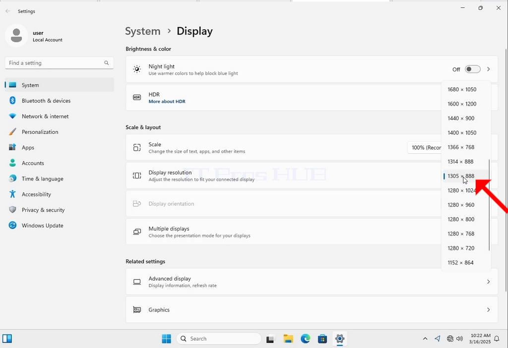Click the HDR icon

[137, 98]
